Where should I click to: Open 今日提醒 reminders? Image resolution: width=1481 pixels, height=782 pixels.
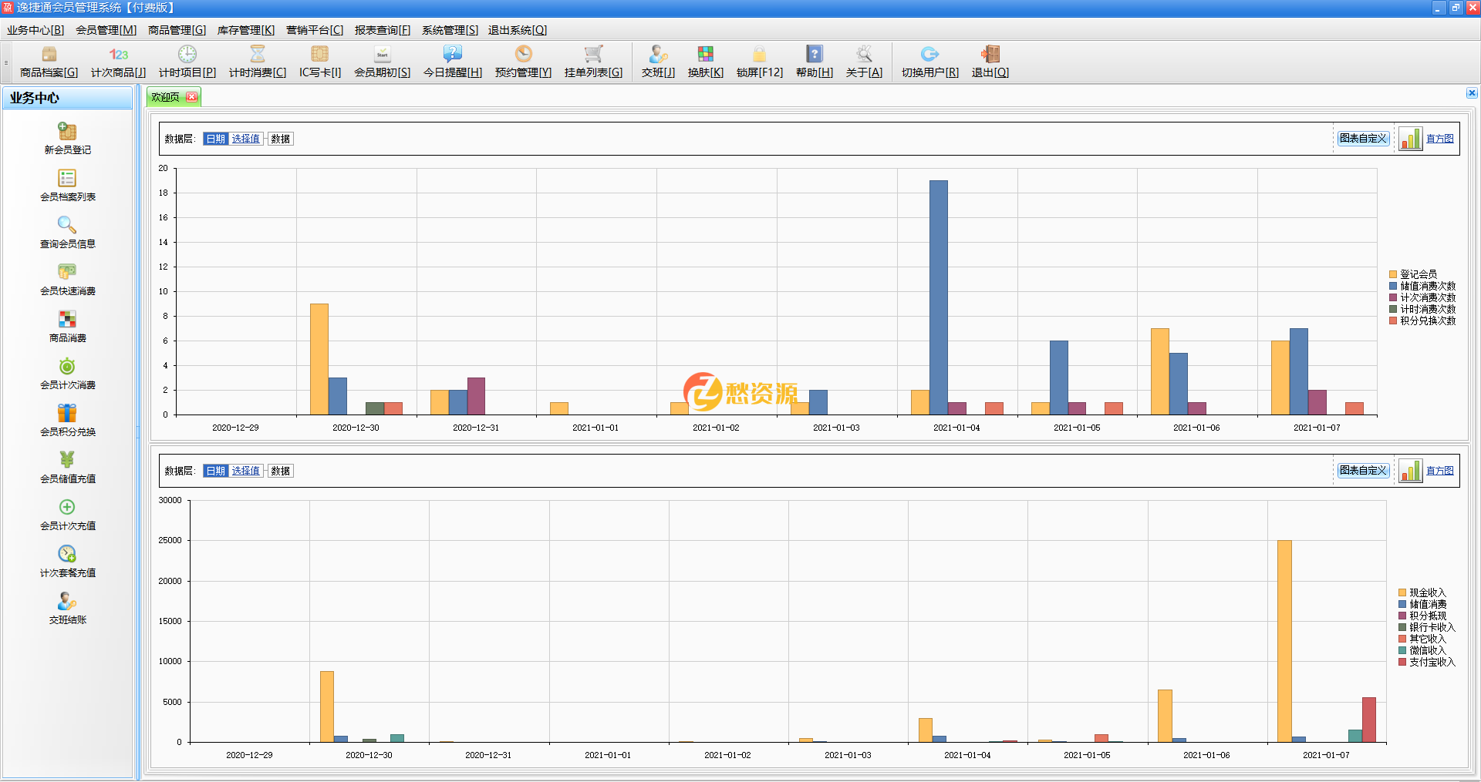point(452,62)
